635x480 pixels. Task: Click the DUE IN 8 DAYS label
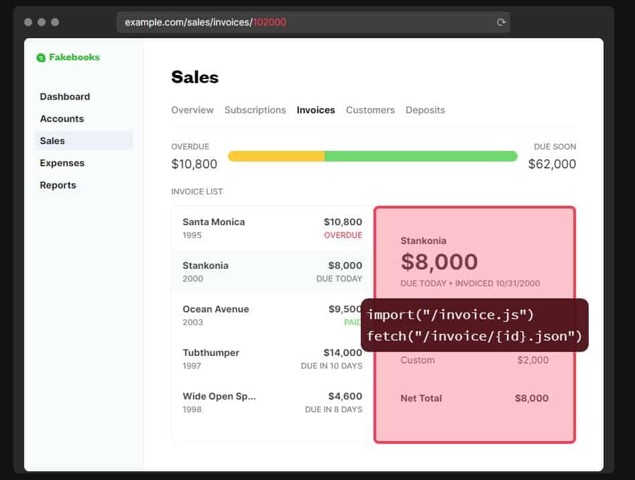[333, 410]
